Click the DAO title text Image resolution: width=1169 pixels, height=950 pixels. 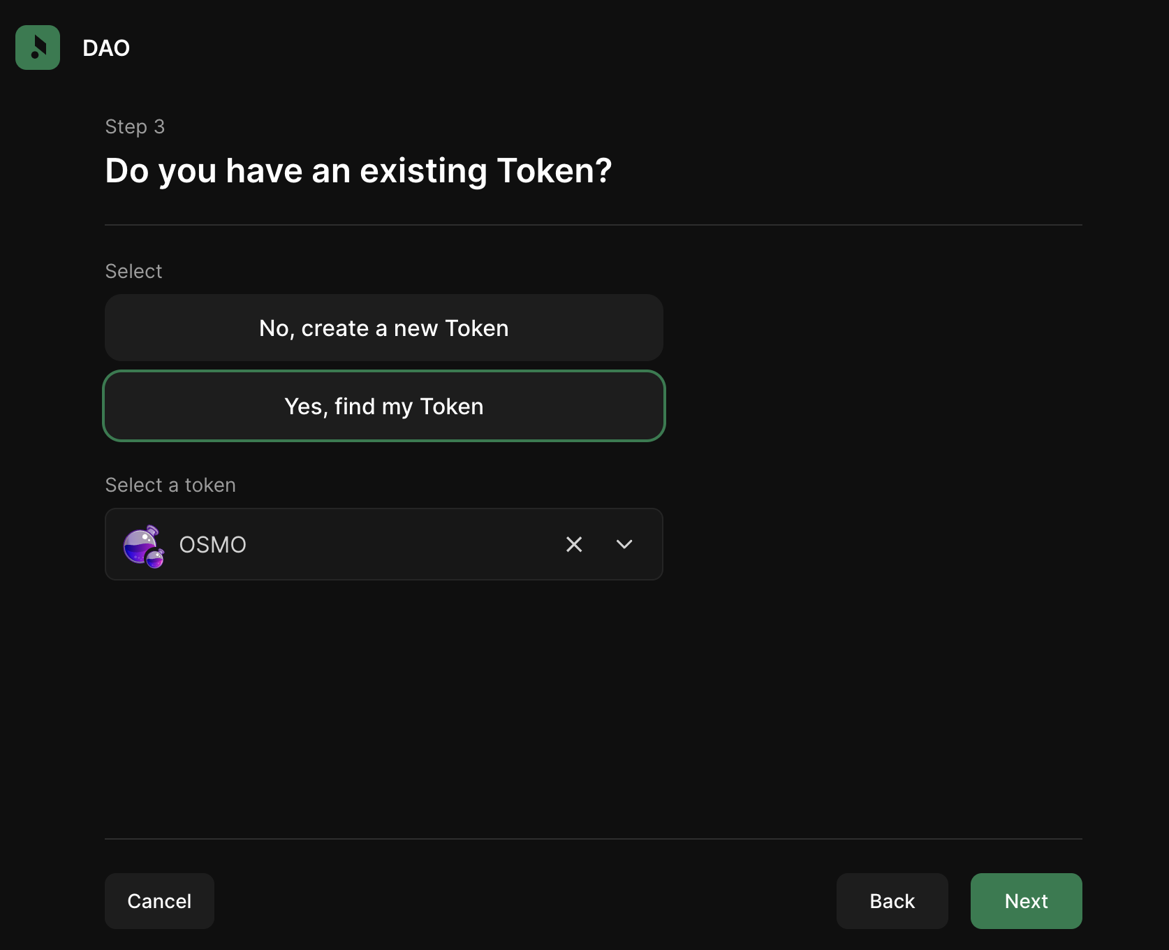[106, 48]
